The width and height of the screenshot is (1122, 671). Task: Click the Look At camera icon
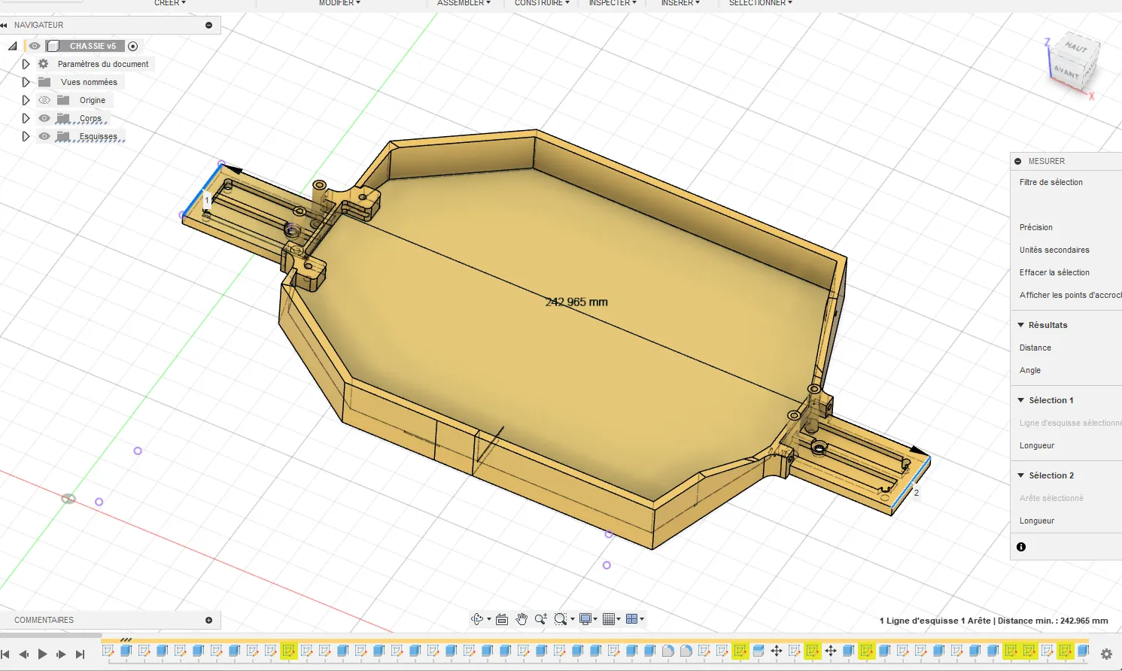(x=502, y=619)
